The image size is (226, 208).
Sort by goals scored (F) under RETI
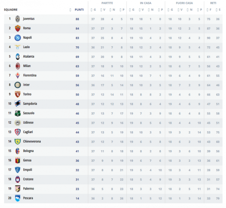pyautogui.click(x=209, y=10)
